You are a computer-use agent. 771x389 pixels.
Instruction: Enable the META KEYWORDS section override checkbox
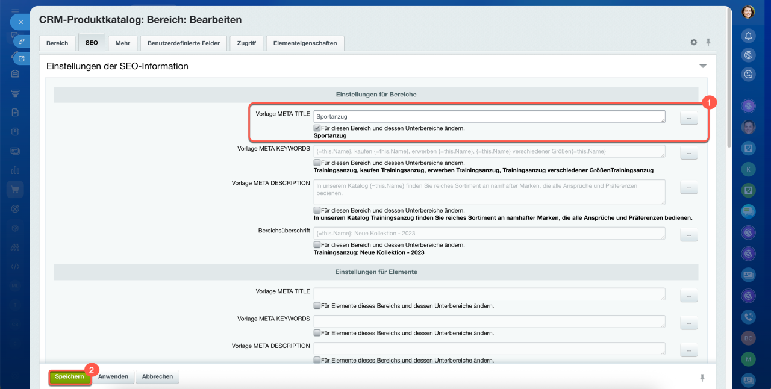317,163
